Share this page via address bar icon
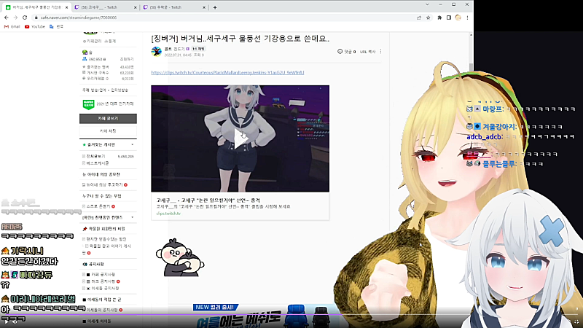The height and width of the screenshot is (328, 583). click(x=419, y=17)
